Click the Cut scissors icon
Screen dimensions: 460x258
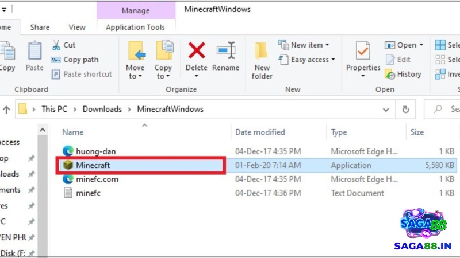[x=56, y=45]
